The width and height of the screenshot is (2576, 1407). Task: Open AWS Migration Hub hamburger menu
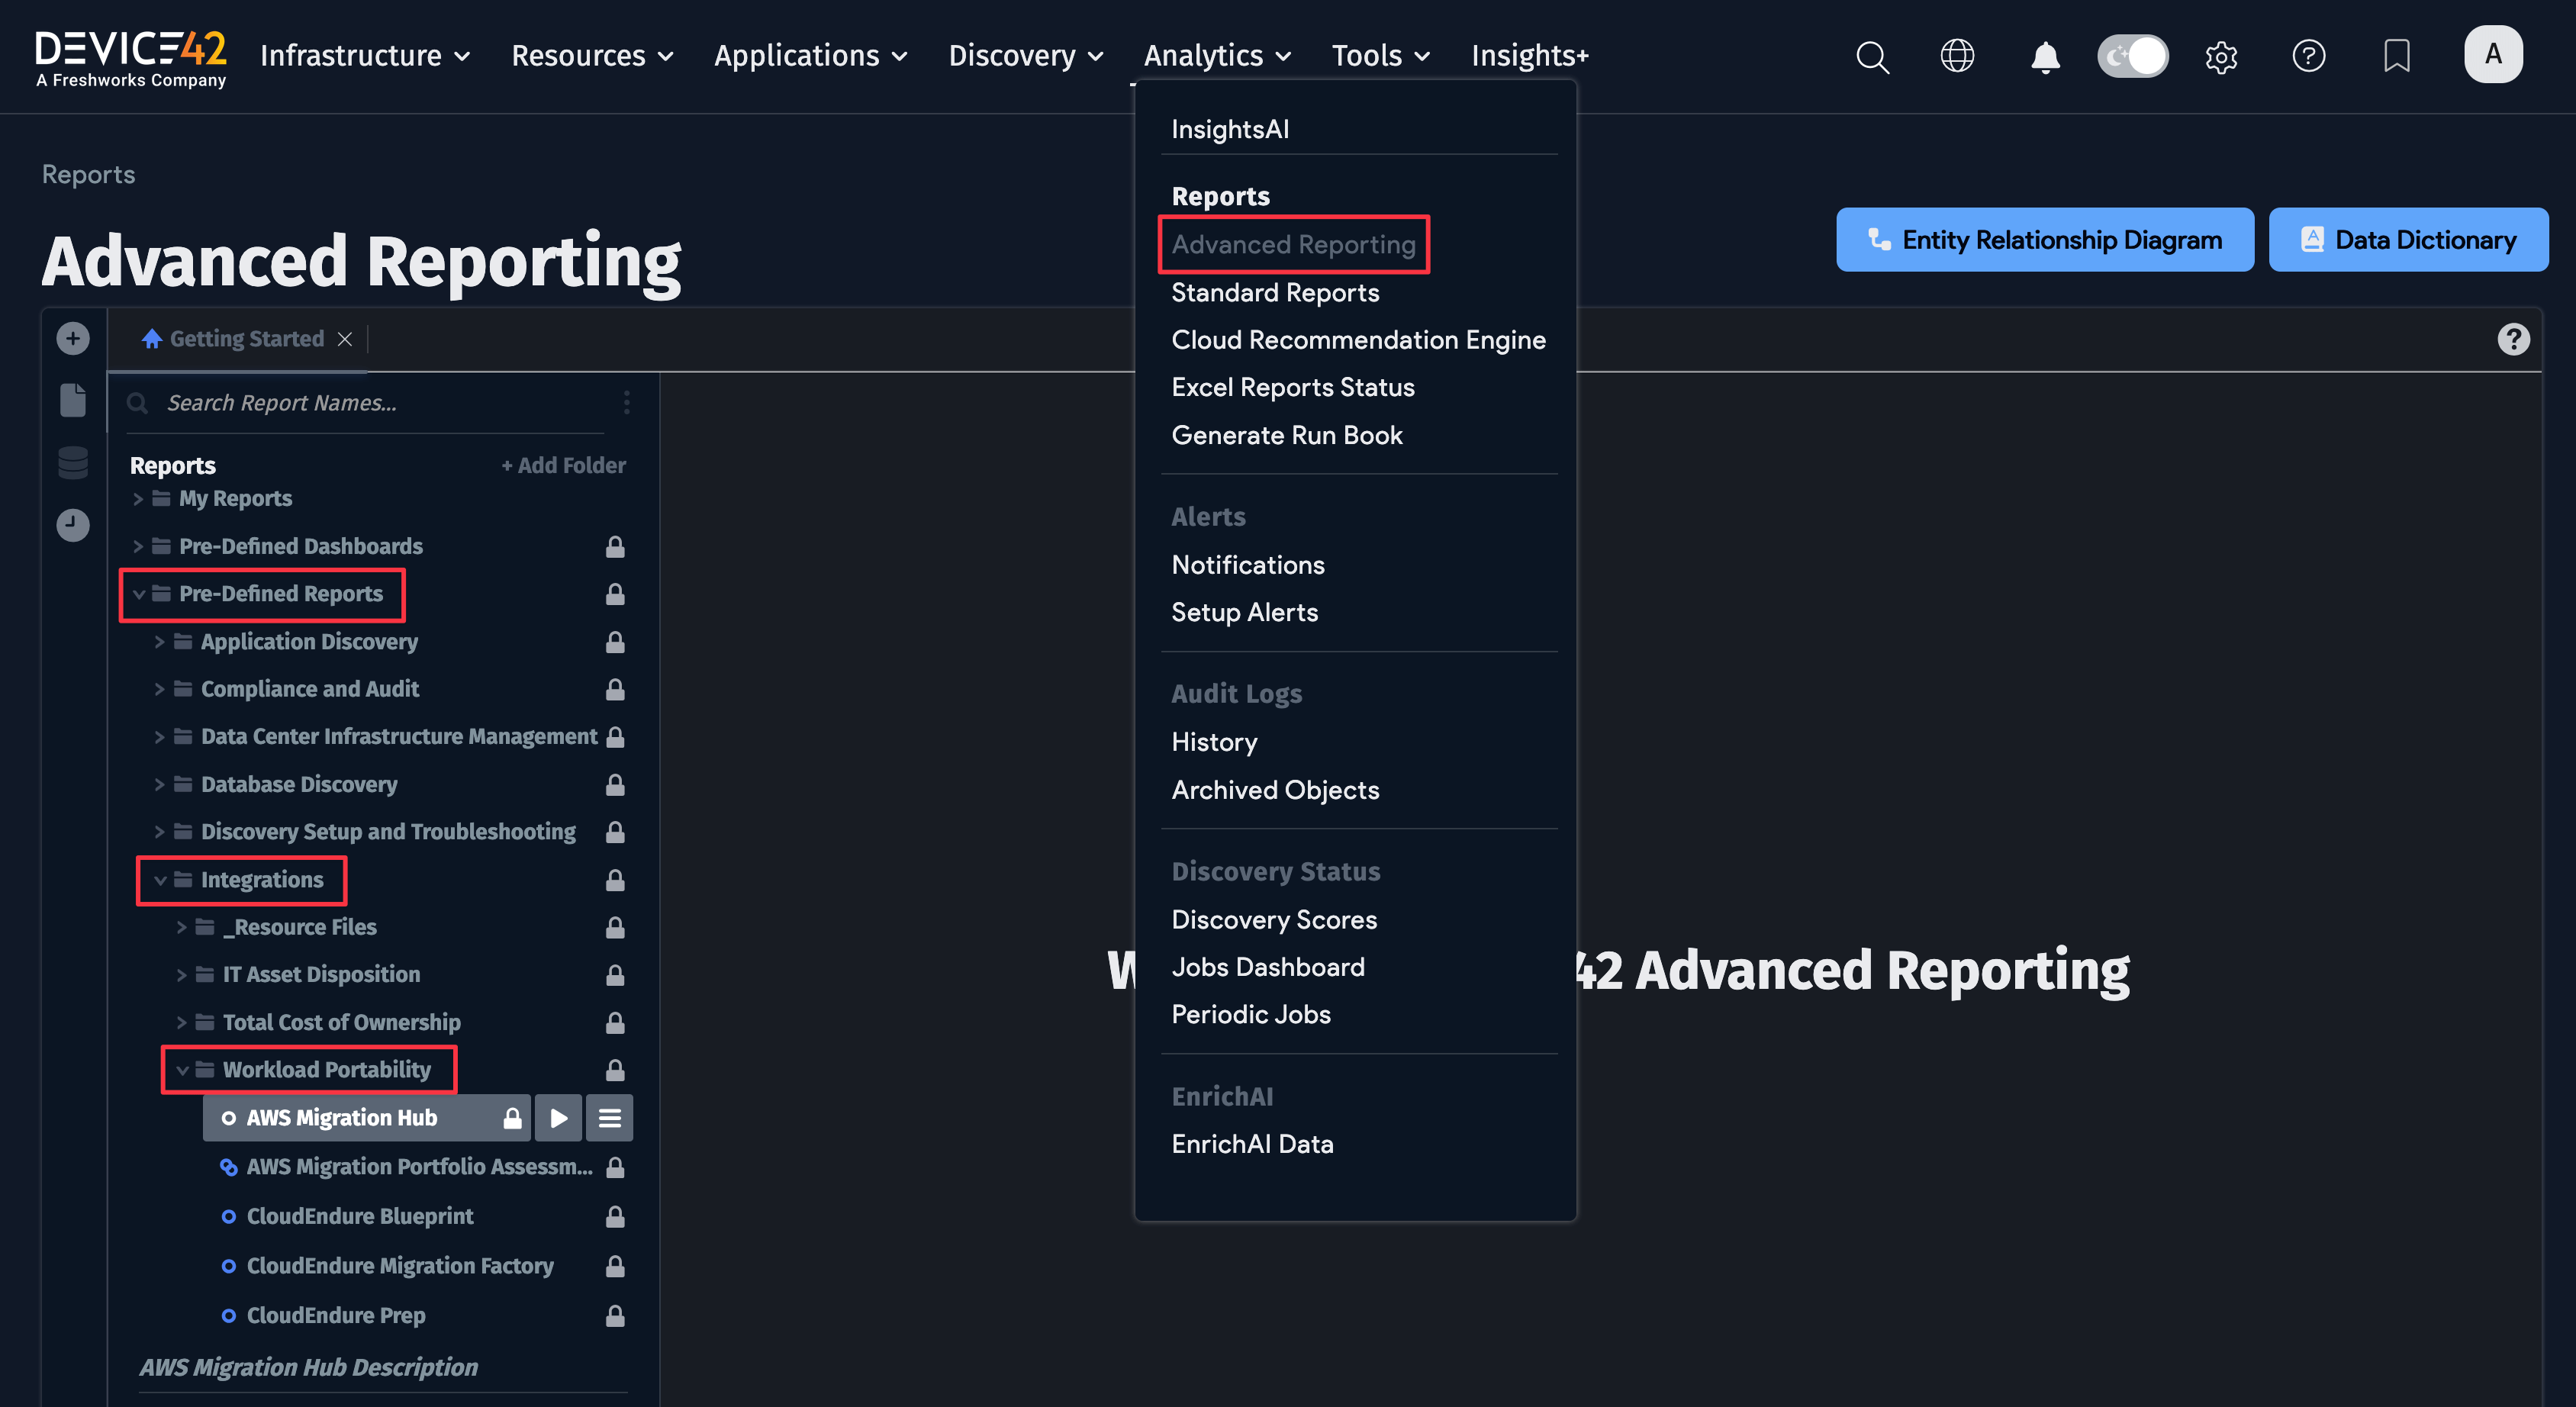(x=609, y=1118)
